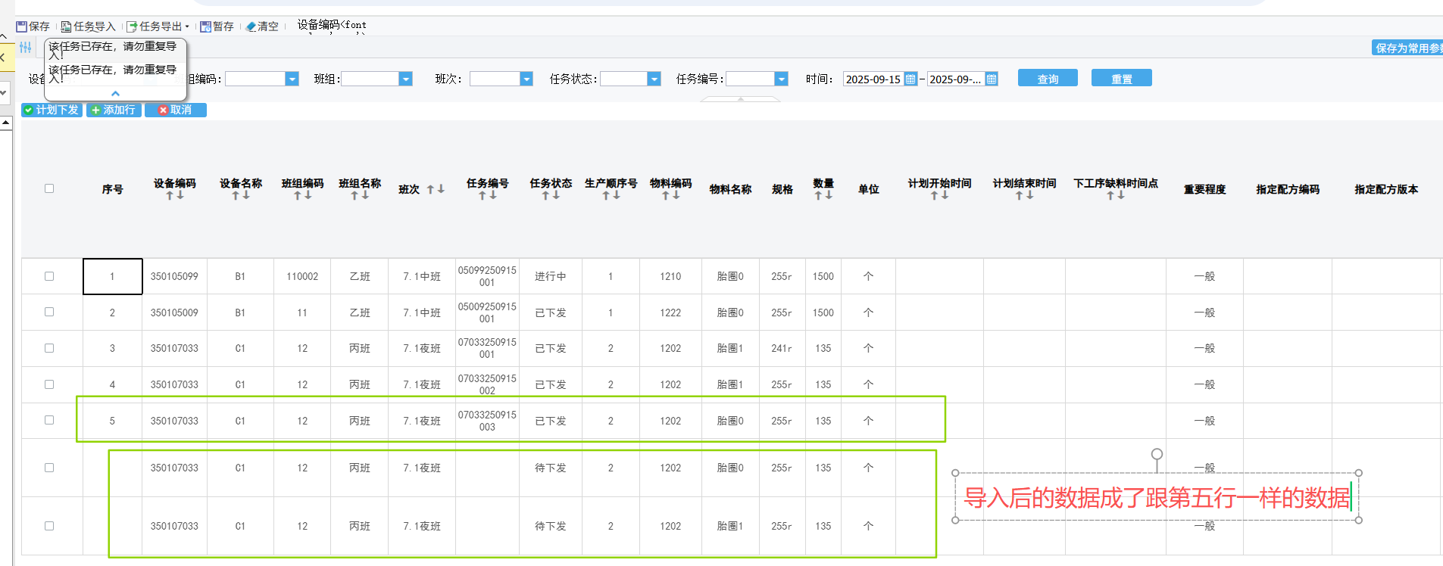Open the filter settings sliders icon

(x=26, y=48)
